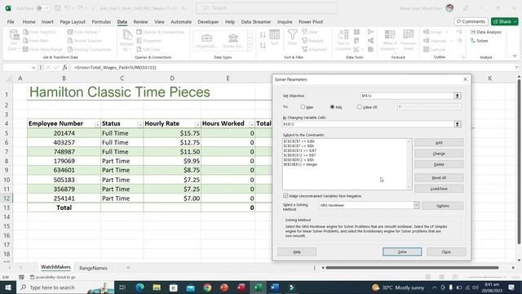
Task: Expand the formula bar
Action: point(516,67)
